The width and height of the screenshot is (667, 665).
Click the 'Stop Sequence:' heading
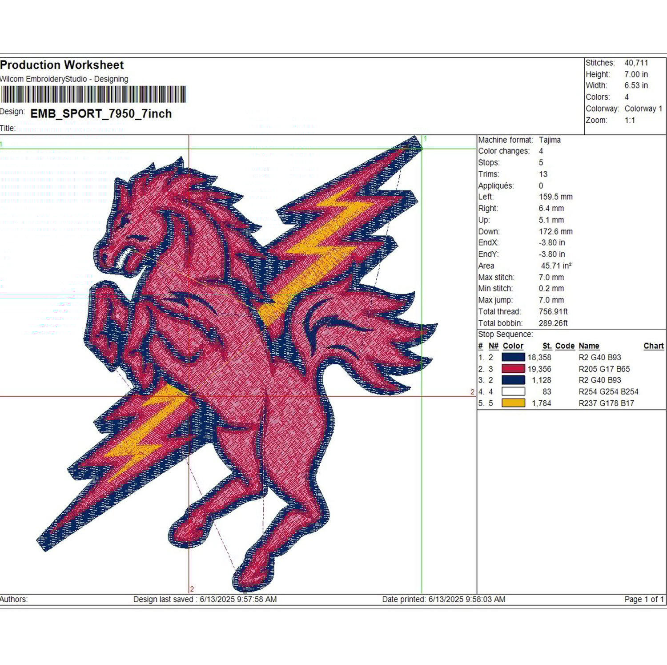click(x=505, y=334)
